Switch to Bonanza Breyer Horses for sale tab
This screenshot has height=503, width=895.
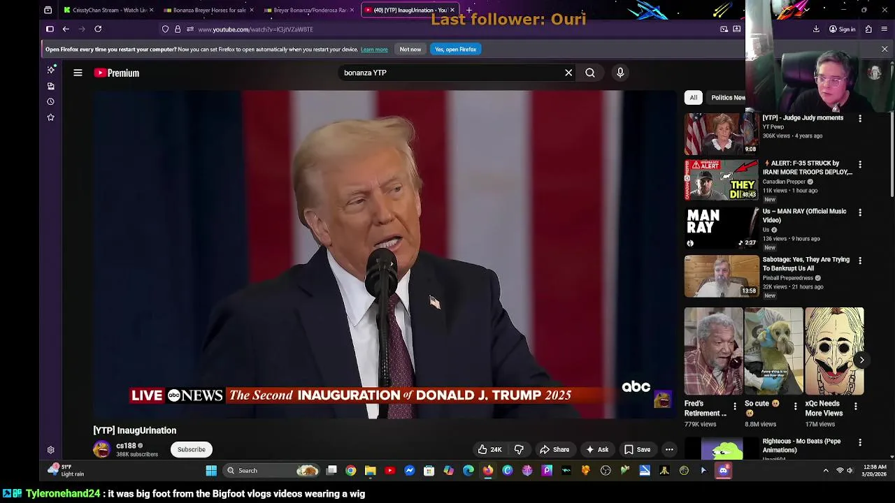(208, 10)
